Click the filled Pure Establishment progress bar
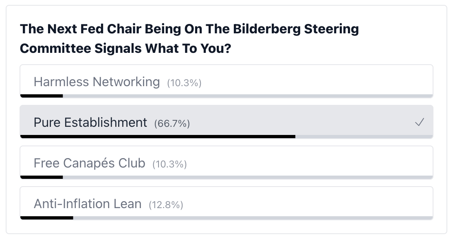The height and width of the screenshot is (239, 453). tap(158, 137)
